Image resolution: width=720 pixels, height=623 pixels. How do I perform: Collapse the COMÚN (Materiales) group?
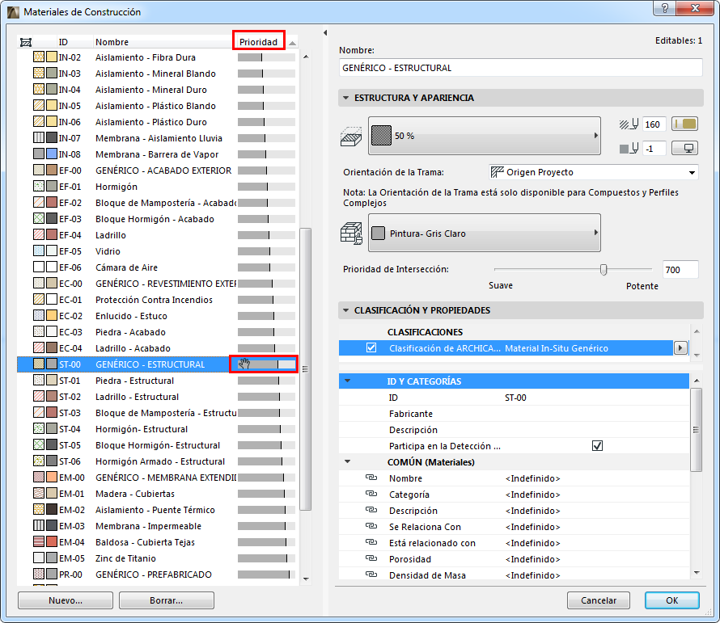348,461
